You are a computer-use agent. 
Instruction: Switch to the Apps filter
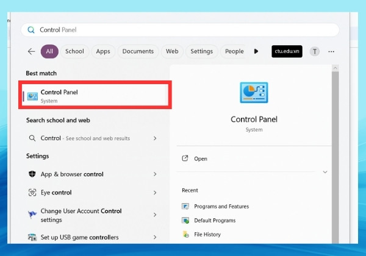point(103,51)
